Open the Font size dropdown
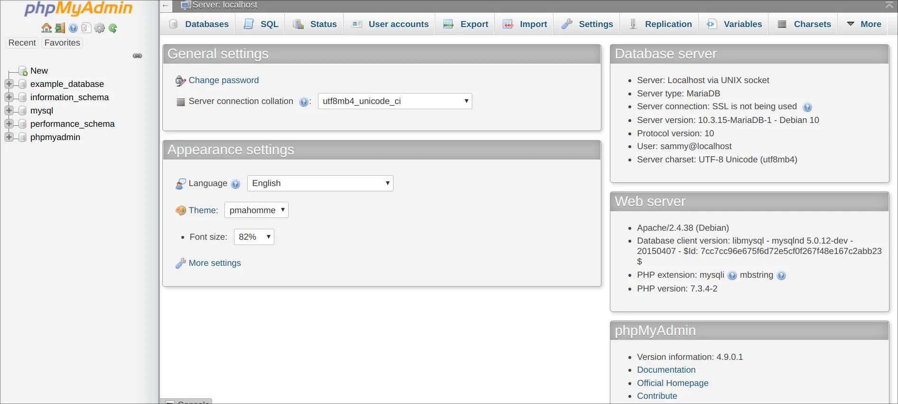 (254, 237)
